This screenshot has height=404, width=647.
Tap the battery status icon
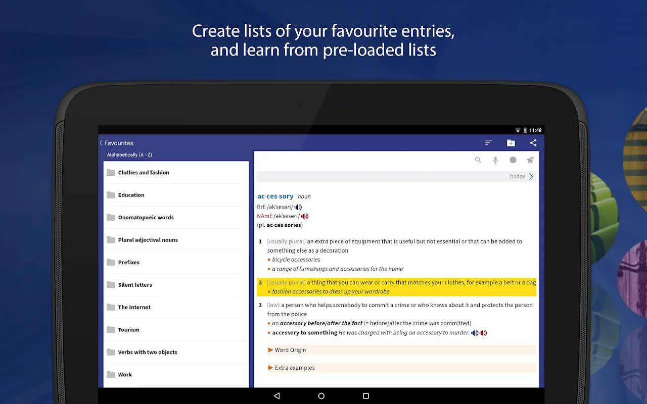point(526,130)
